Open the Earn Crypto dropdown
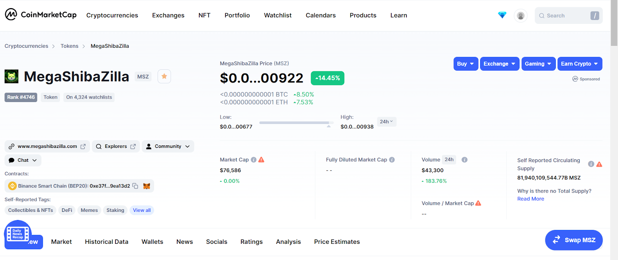The height and width of the screenshot is (260, 618). (x=580, y=64)
